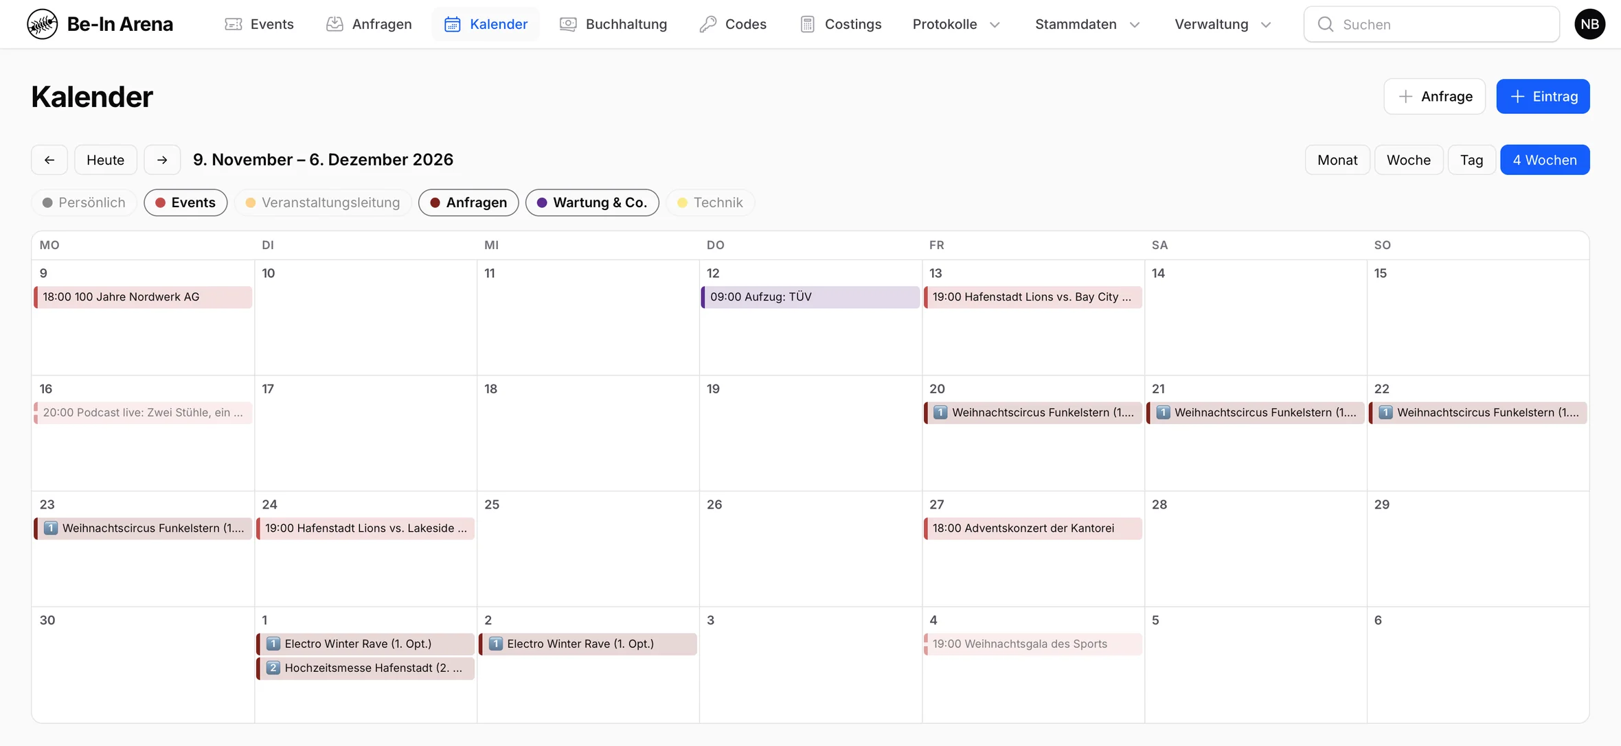Viewport: 1621px width, 746px height.
Task: Toggle the Persönlich calendar filter
Action: tap(84, 202)
